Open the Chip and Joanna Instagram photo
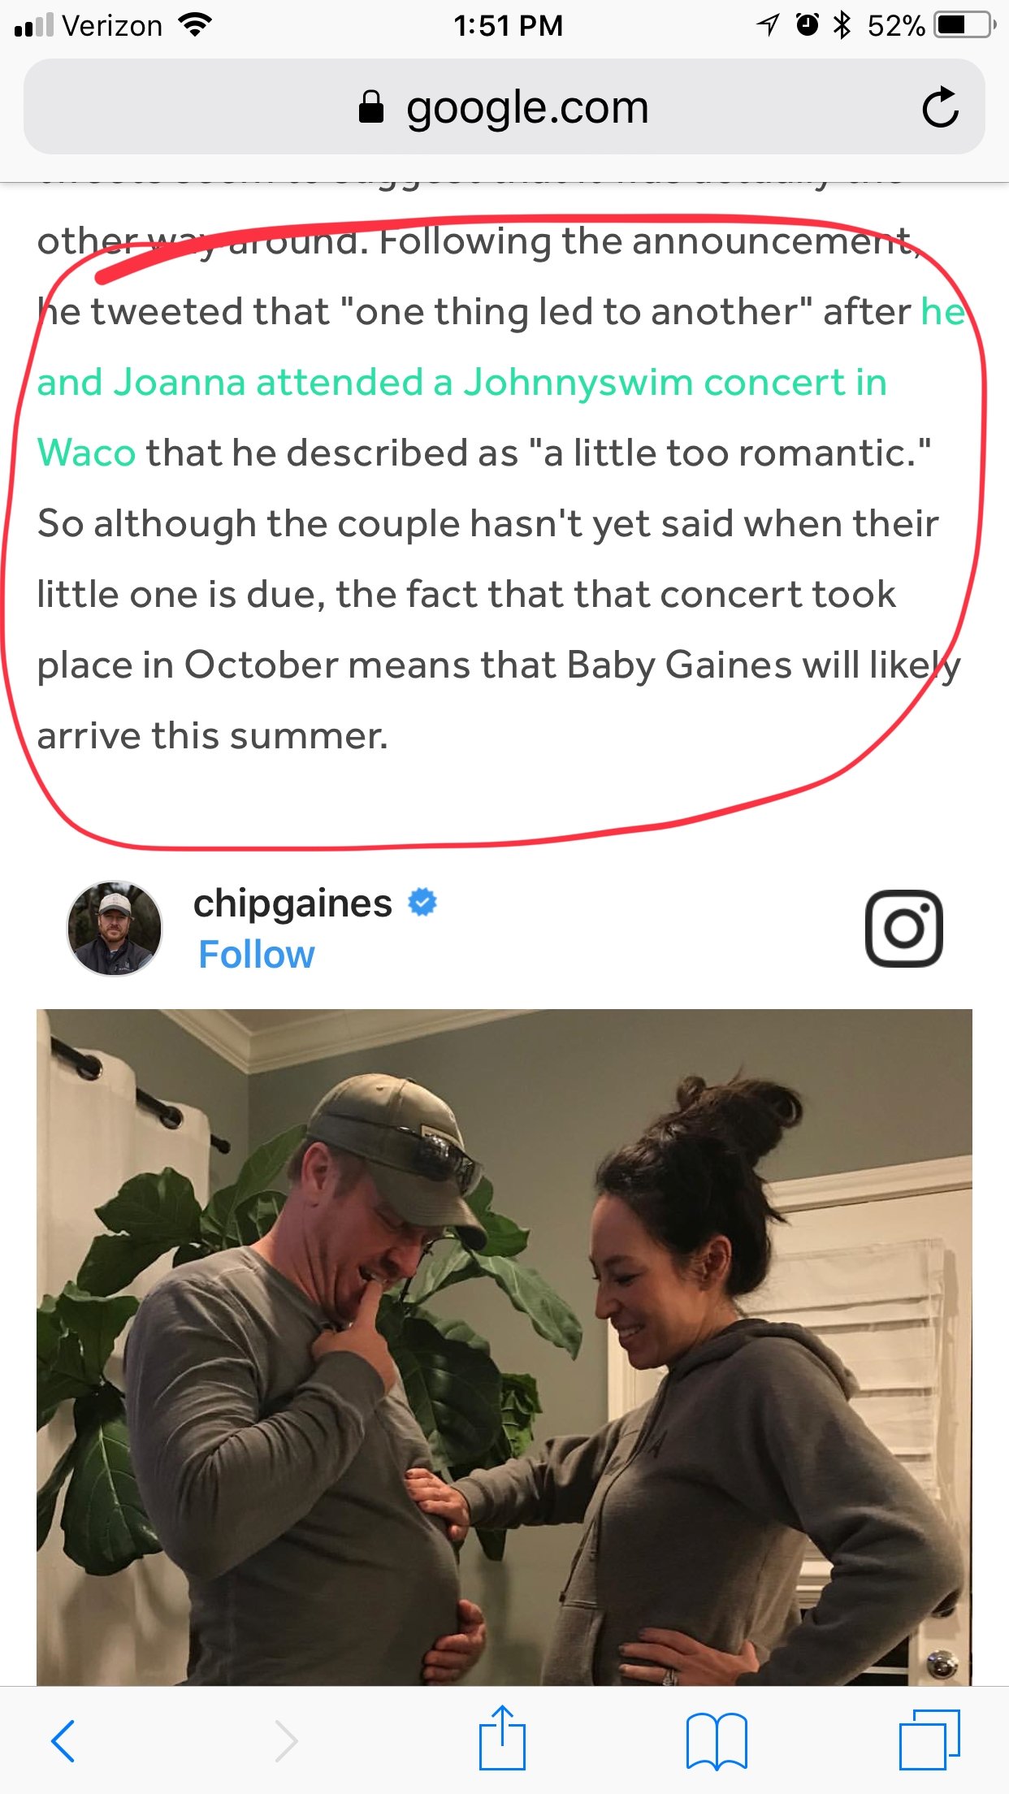The width and height of the screenshot is (1009, 1794). [505, 1347]
